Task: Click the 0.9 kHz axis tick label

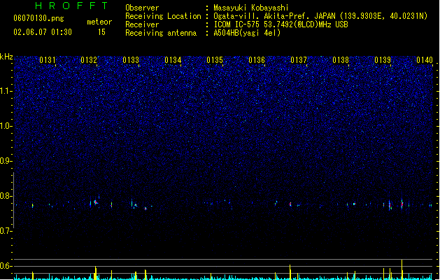Action: coord(6,161)
